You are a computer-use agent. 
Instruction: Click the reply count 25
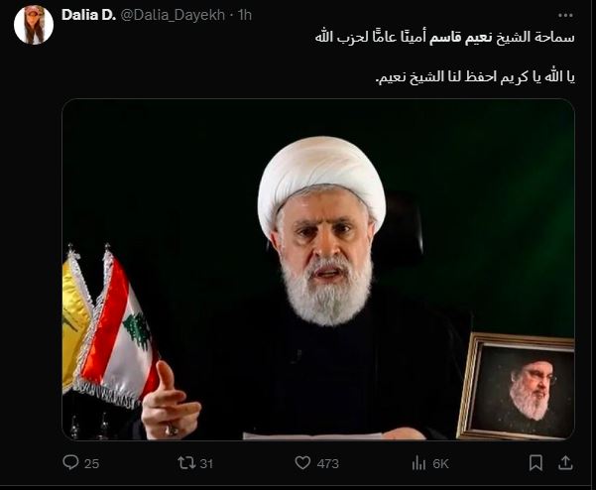[x=91, y=464]
